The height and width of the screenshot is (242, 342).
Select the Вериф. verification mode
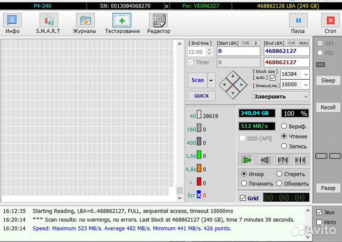pos(285,126)
